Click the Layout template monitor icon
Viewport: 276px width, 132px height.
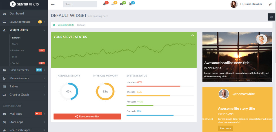(x=5, y=22)
